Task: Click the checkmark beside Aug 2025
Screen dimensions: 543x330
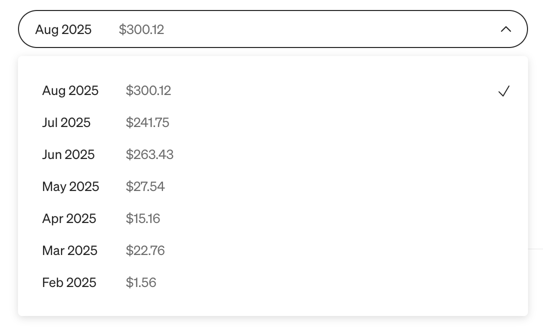Action: point(503,91)
